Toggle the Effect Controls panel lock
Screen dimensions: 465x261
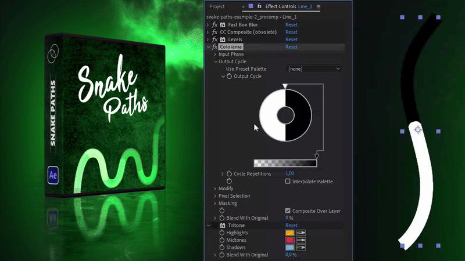pyautogui.click(x=259, y=6)
